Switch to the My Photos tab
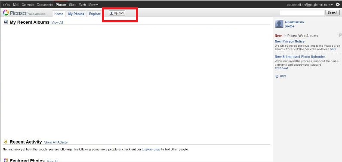 pos(76,14)
